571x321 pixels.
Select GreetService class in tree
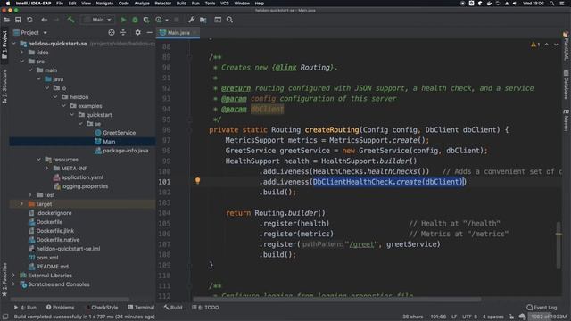pyautogui.click(x=119, y=133)
